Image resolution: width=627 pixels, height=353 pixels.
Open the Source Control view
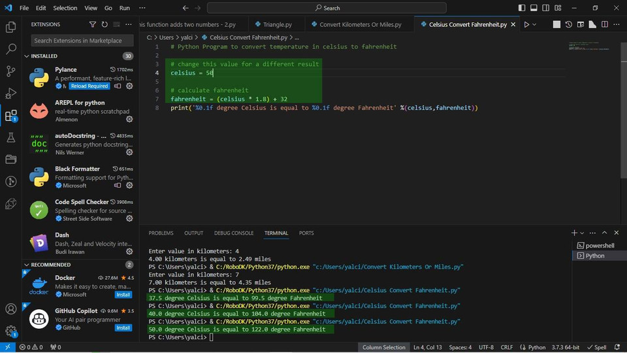[10, 71]
